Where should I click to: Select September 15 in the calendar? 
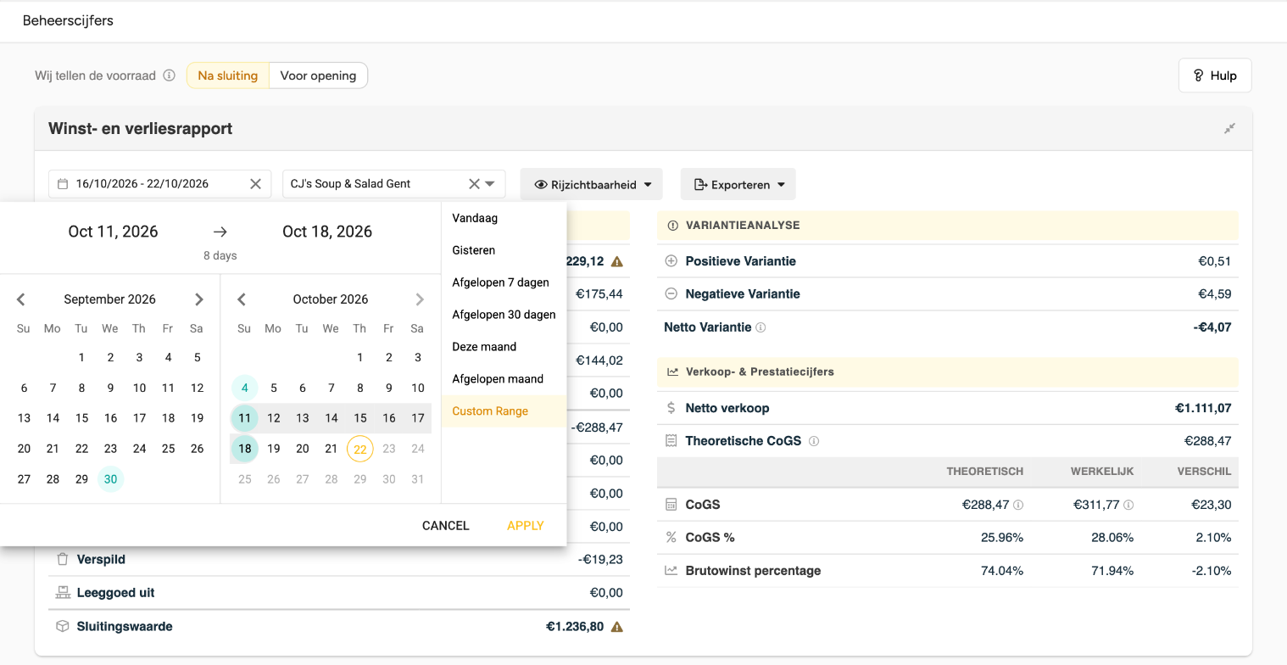[81, 418]
